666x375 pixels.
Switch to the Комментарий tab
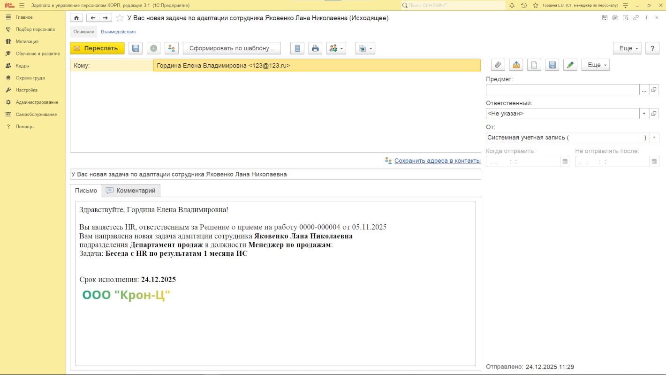(x=131, y=191)
